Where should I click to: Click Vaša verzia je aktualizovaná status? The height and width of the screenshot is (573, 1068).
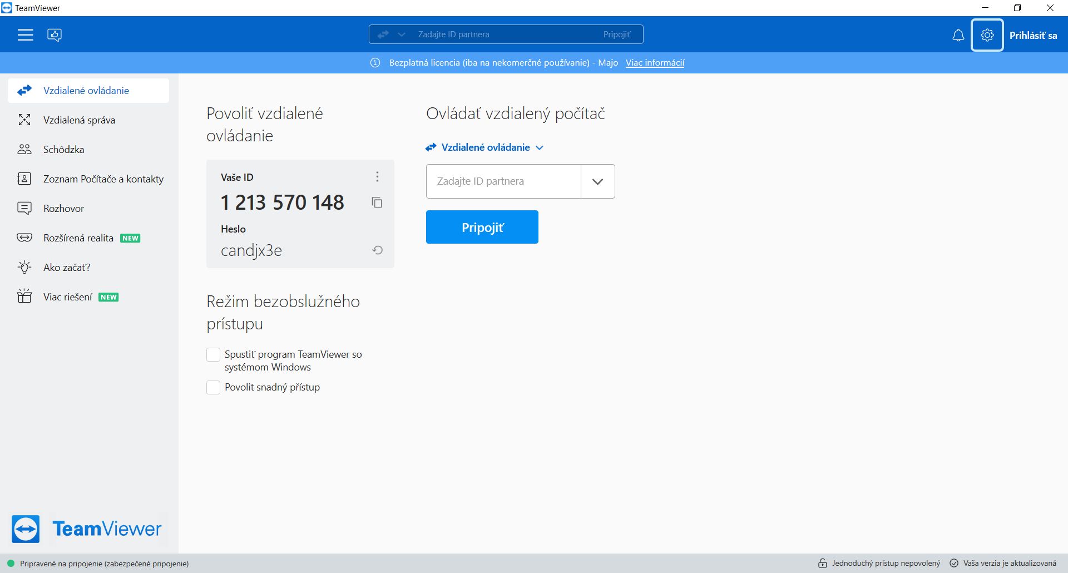1010,564
